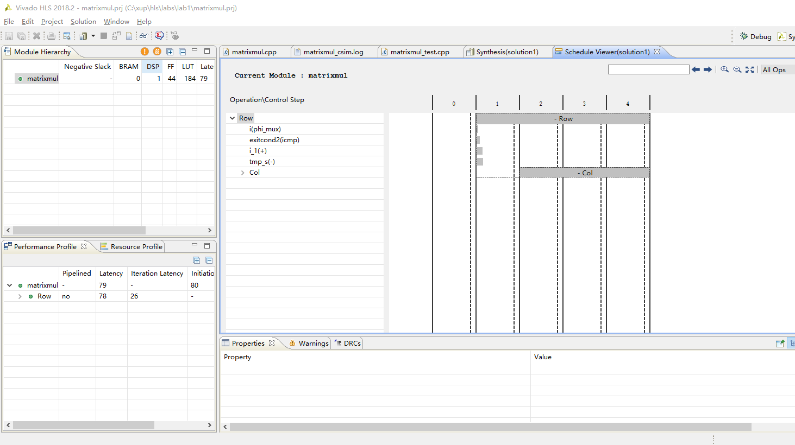
Task: Collapse all in Module Hierarchy panel
Action: 182,52
